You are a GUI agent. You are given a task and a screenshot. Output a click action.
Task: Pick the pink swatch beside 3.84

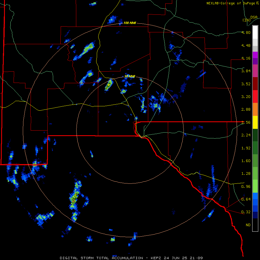255,71
